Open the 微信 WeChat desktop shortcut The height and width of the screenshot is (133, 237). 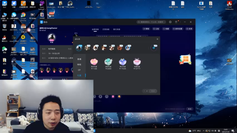(4, 50)
